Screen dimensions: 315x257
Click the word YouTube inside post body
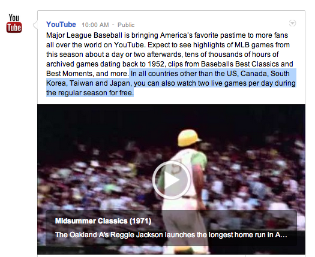[130, 45]
